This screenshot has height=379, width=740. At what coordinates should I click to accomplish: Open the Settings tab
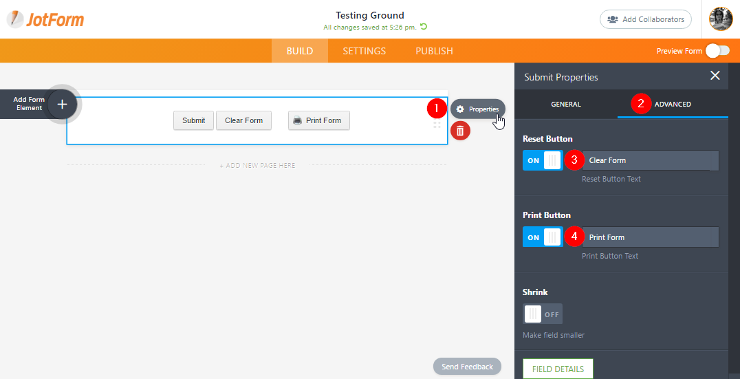pyautogui.click(x=364, y=51)
